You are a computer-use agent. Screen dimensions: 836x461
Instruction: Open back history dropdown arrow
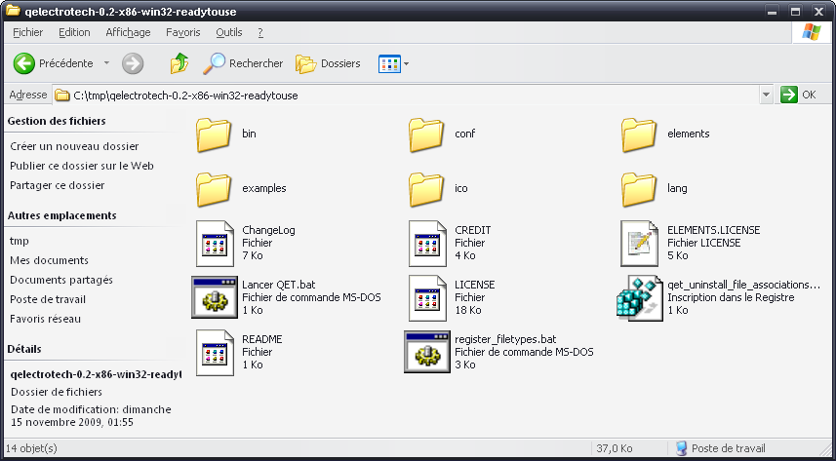(106, 63)
